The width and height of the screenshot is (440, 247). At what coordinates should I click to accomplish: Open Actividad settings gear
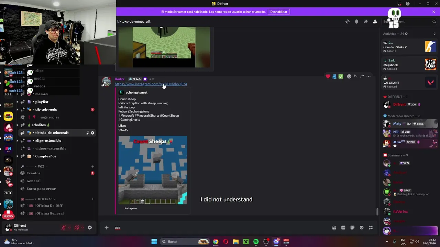click(x=406, y=34)
